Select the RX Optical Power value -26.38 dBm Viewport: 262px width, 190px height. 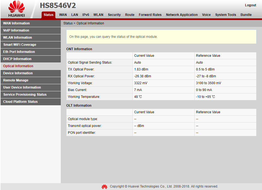143,76
